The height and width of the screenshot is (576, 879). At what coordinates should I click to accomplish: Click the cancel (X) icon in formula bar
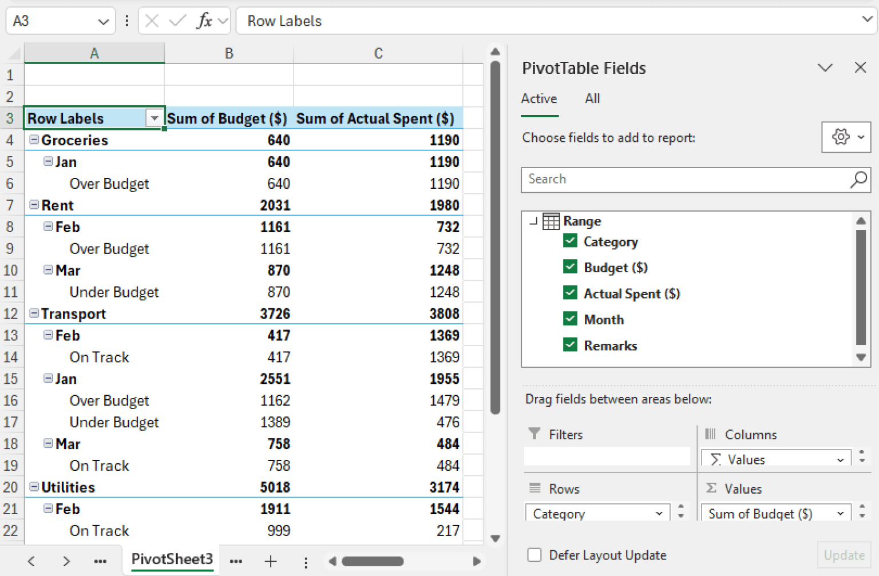(x=152, y=21)
